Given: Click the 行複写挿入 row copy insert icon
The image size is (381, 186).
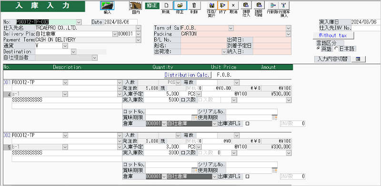Looking at the screenshot, I should click(283, 5).
